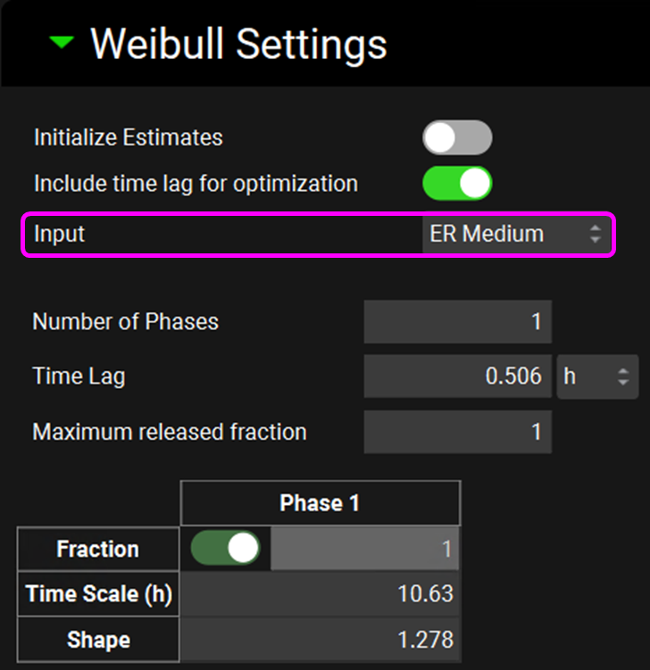This screenshot has height=670, width=650.
Task: Select the Time Scale (h) row header
Action: pos(98,594)
